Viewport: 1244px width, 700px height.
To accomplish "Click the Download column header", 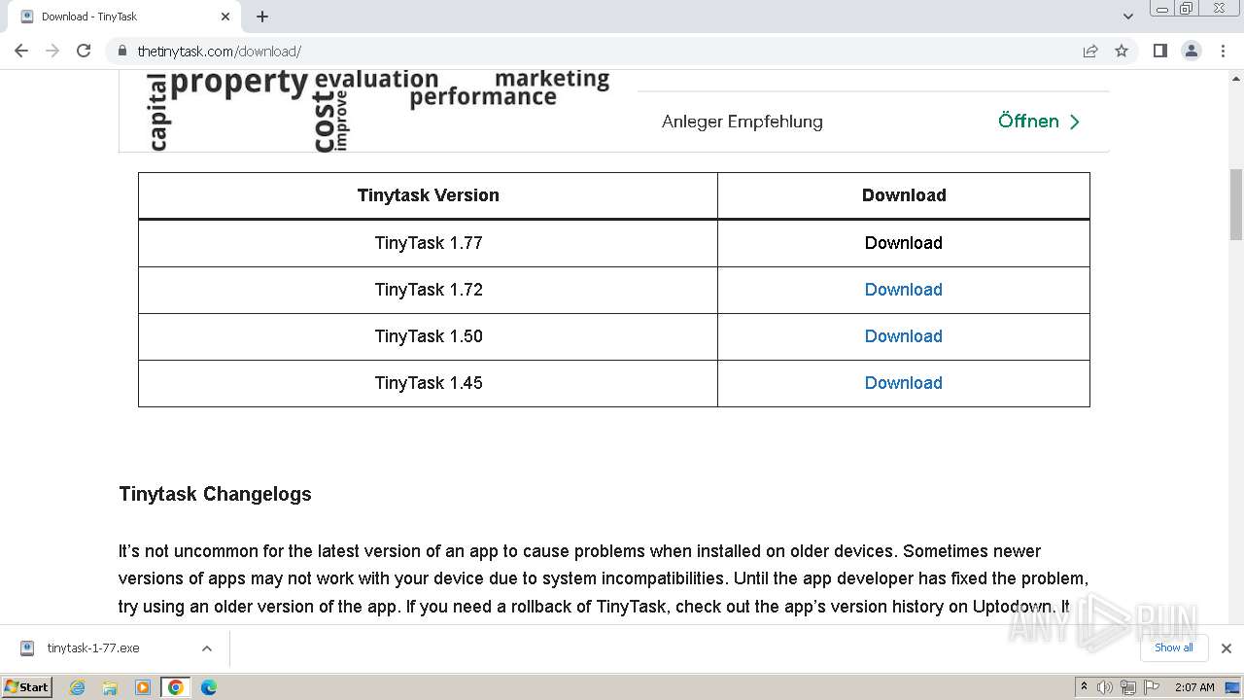I will (904, 195).
